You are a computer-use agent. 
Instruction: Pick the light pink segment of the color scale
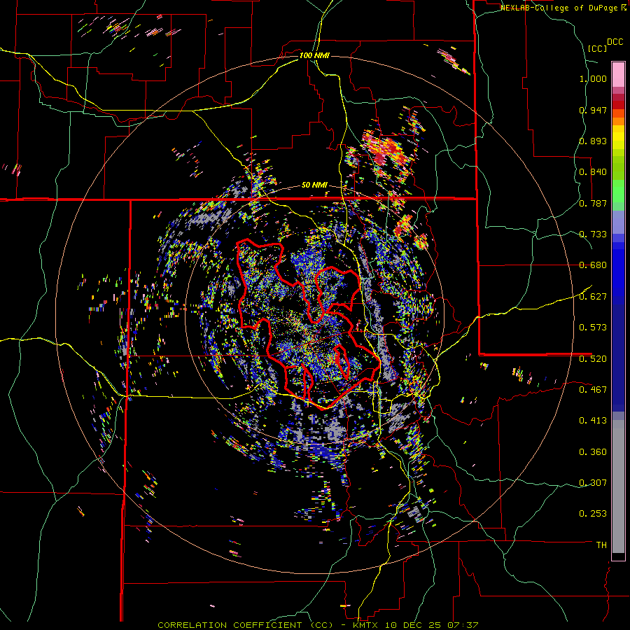click(x=618, y=74)
